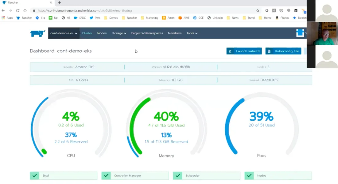Viewport: 338px width, 184px height.
Task: Click the Etcd status box
Action: tap(64, 176)
